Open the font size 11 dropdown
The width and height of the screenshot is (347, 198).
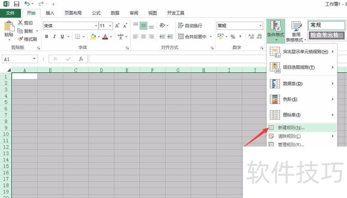110,26
